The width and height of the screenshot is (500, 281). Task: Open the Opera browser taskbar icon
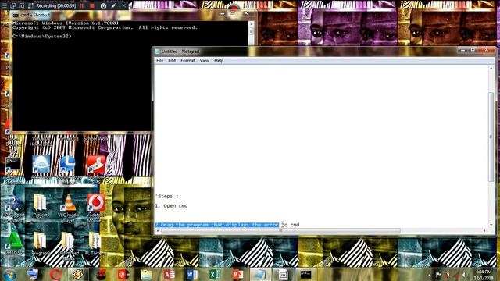[x=55, y=274]
